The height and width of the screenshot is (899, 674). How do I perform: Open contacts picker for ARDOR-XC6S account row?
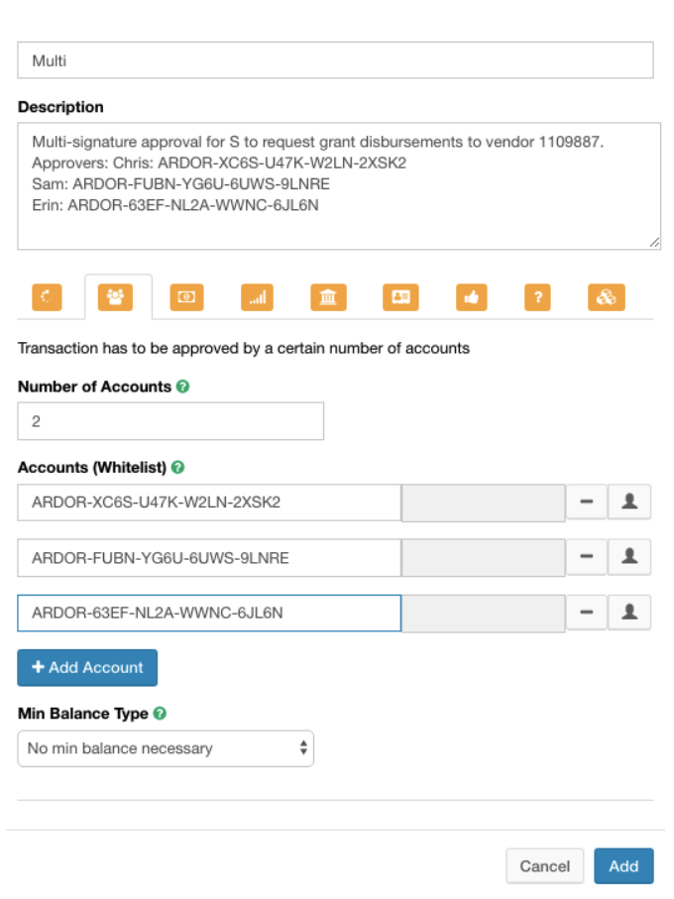click(x=628, y=502)
